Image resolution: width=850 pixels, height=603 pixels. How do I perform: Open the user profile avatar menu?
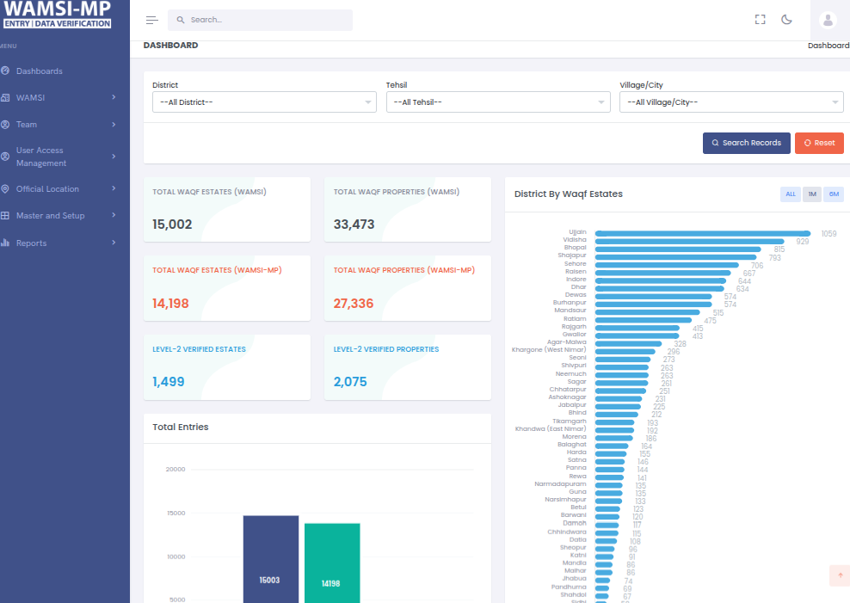click(x=828, y=20)
